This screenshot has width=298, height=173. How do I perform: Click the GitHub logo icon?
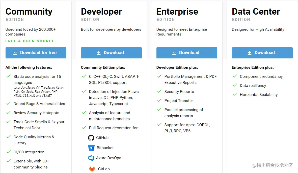[91, 138]
